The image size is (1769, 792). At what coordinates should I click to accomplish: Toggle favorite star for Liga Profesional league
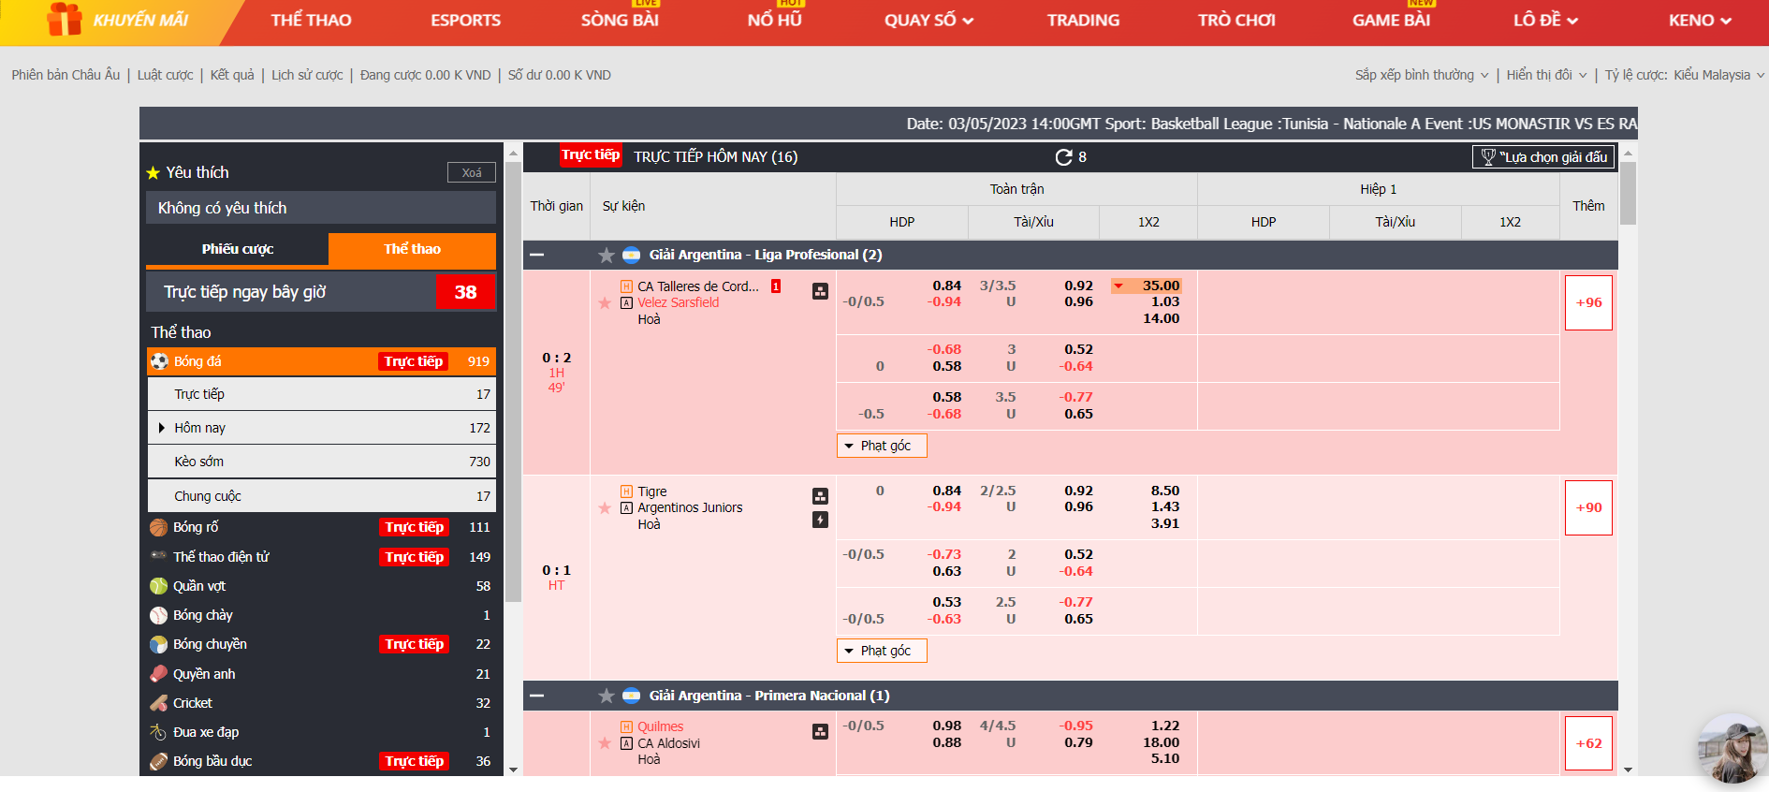[607, 256]
